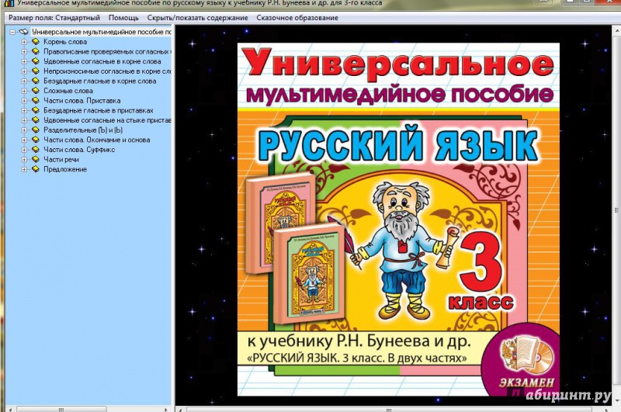Viewport: 621px width, 412px height.
Task: Click book icon beside Правописание проверяемых согласных
Action: (36, 51)
